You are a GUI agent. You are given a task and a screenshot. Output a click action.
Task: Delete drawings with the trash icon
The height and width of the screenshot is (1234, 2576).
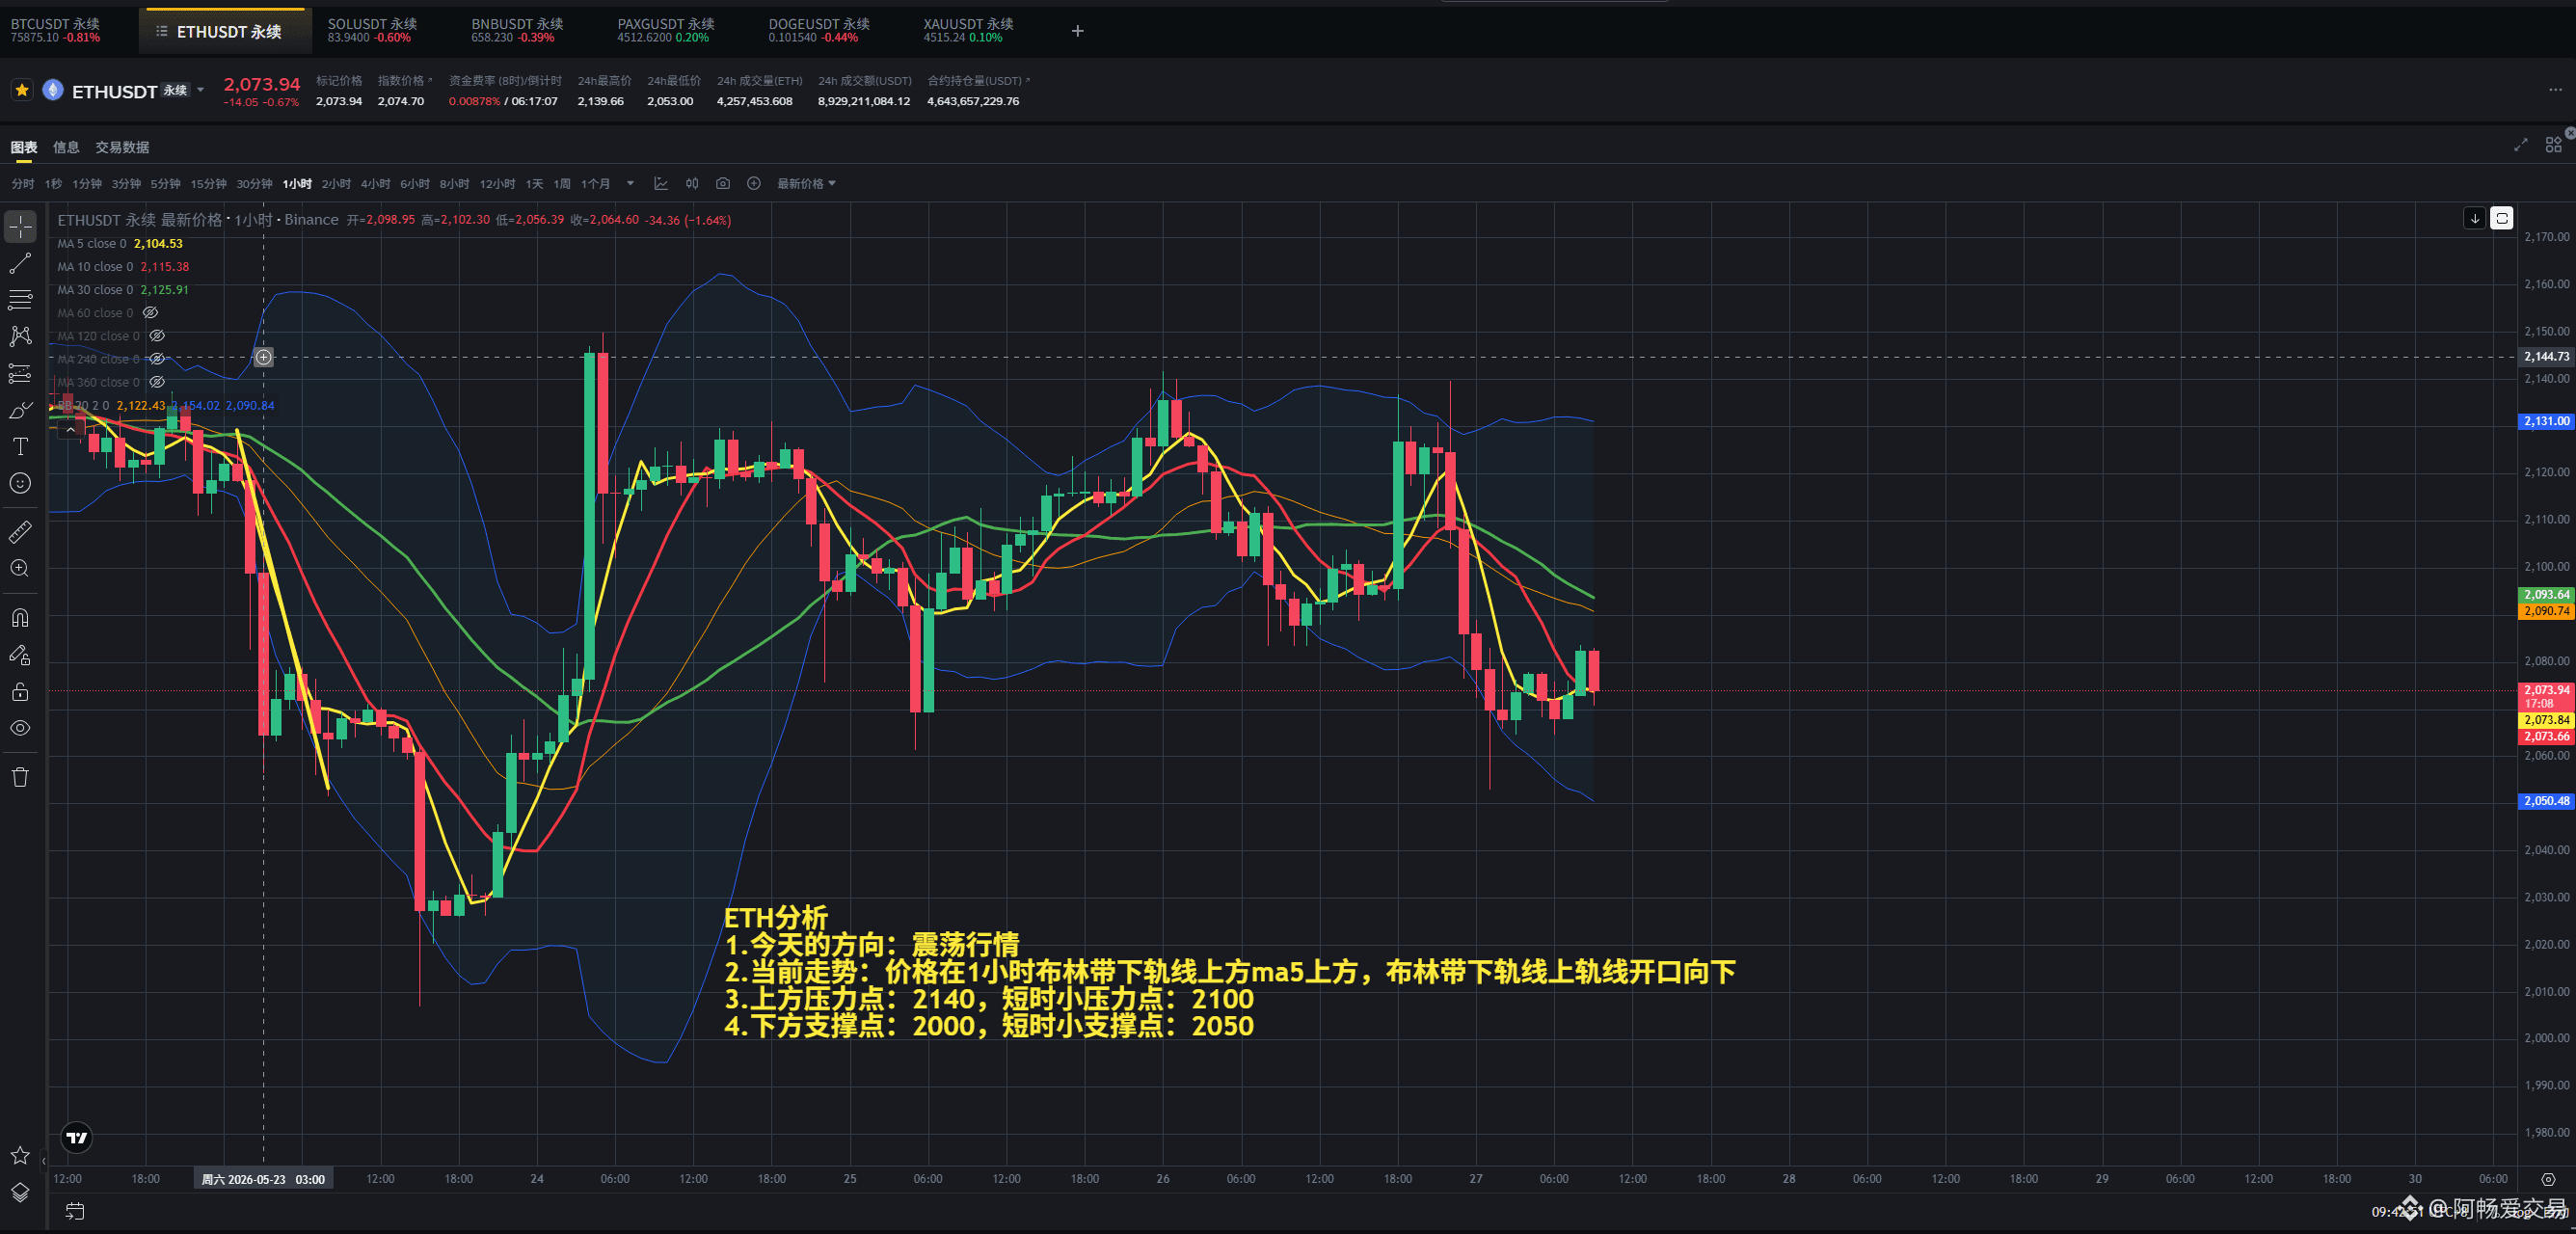point(20,777)
